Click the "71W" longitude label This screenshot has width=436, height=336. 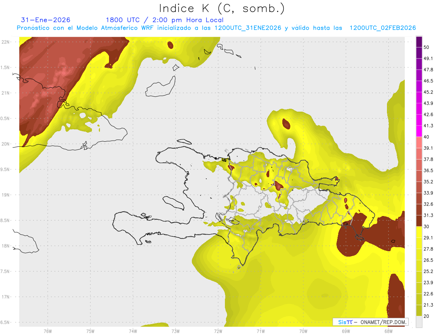pos(261,331)
